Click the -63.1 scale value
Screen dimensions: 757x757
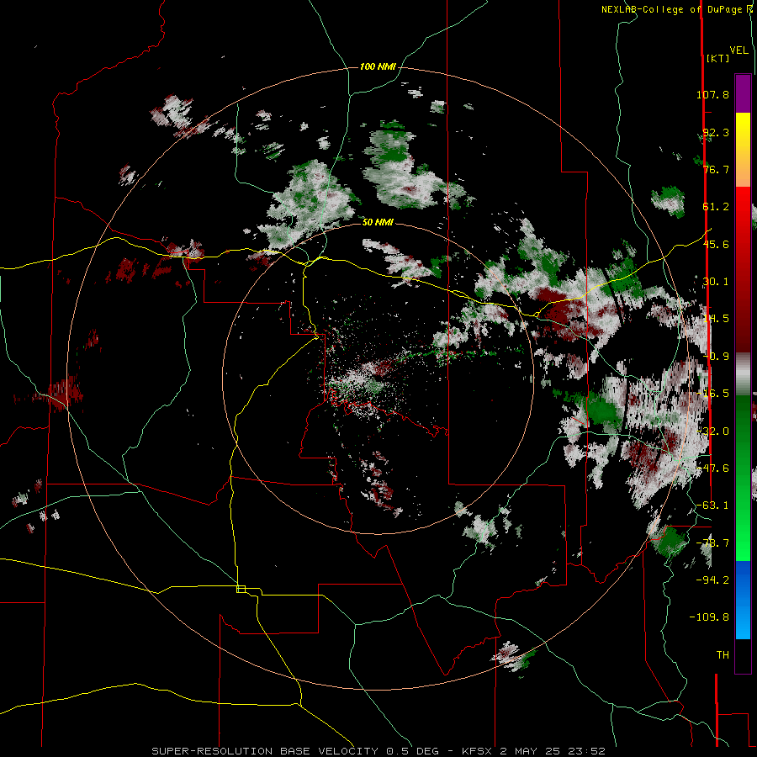click(x=712, y=506)
